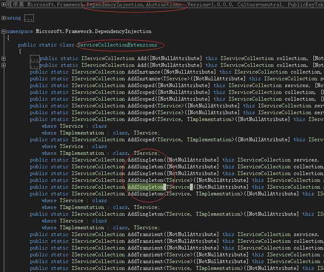
Task: Click the highlighted AddSingleton method name
Action: (x=146, y=187)
